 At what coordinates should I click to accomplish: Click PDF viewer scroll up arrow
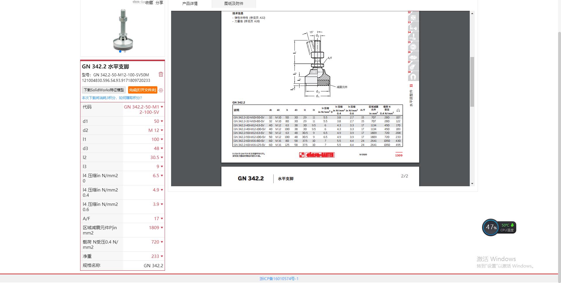pyautogui.click(x=472, y=13)
